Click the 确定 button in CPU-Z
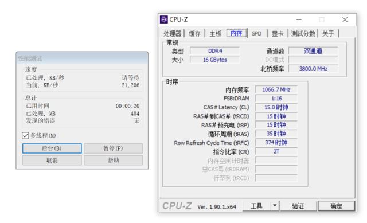The height and width of the screenshot is (223, 367). click(336, 206)
